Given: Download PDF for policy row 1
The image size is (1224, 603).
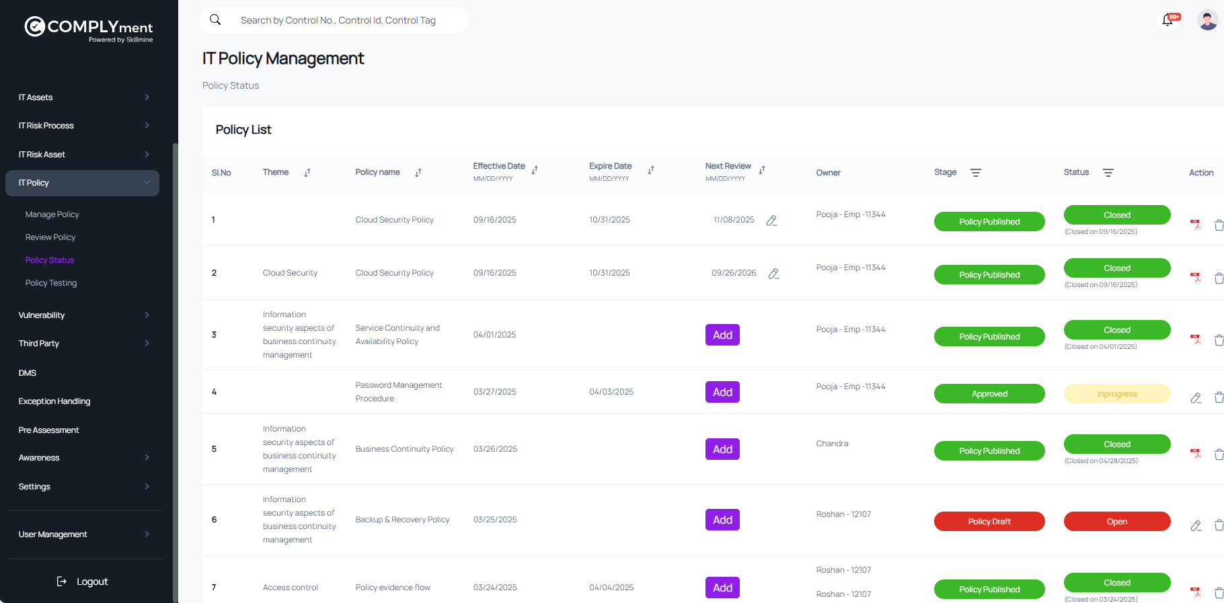Looking at the screenshot, I should (x=1196, y=225).
